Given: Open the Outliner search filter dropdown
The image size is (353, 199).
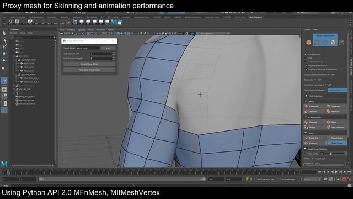Looking at the screenshot, I should coord(54,38).
